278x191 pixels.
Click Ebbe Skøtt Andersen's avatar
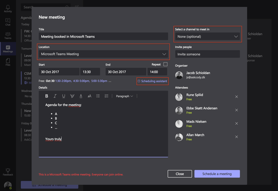coord(179,111)
